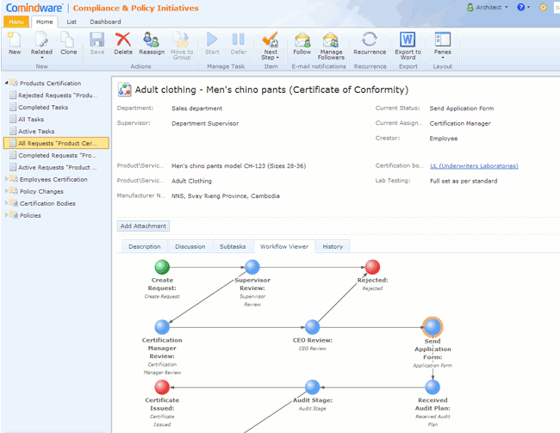Image resolution: width=560 pixels, height=433 pixels.
Task: Switch to the Dashboard ribbon tab
Action: (x=105, y=22)
